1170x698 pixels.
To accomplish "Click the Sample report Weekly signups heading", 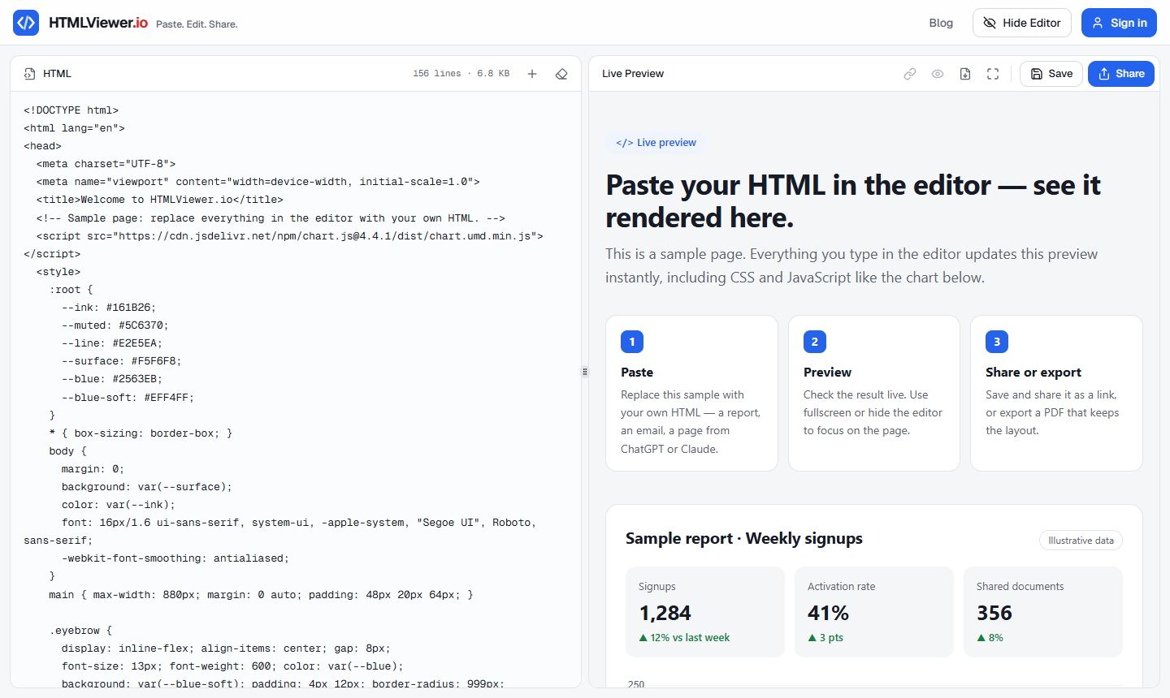I will point(744,539).
